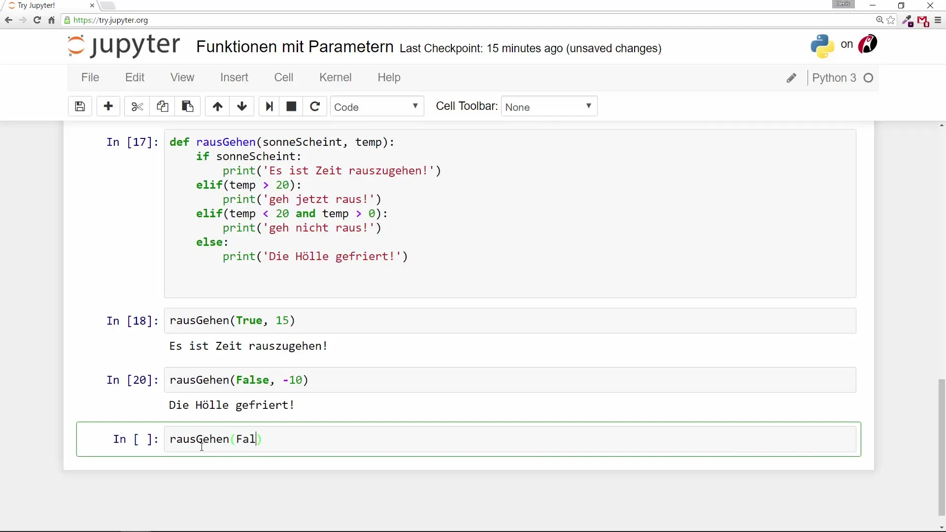Open a new browser tab
The height and width of the screenshot is (532, 946).
(x=108, y=5)
